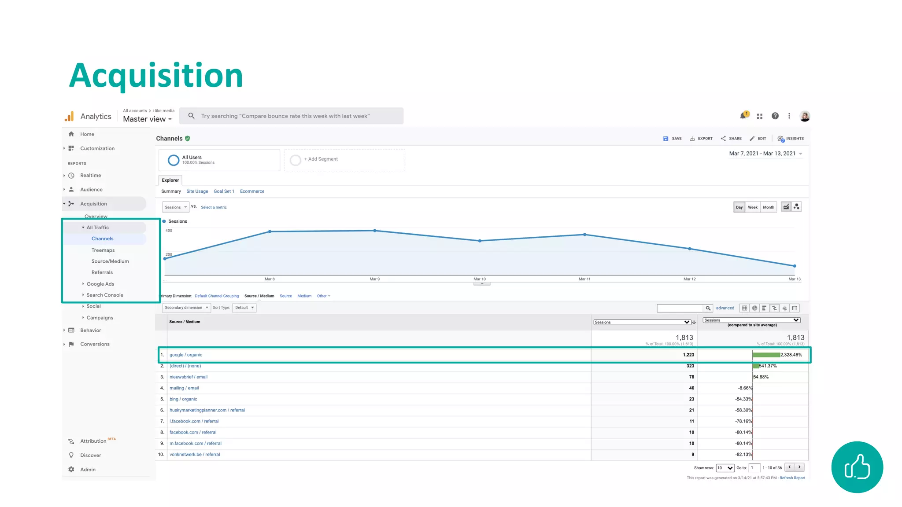
Task: Select the All Users segment circle
Action: pos(174,160)
